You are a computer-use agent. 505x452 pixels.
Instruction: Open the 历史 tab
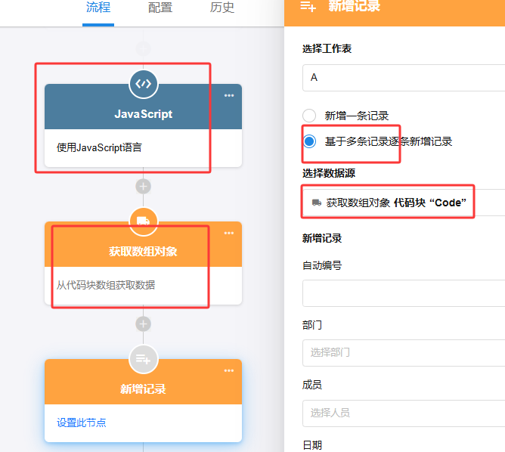click(222, 8)
